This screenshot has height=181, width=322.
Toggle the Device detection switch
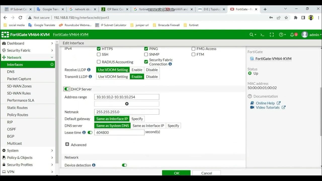[x=124, y=165]
